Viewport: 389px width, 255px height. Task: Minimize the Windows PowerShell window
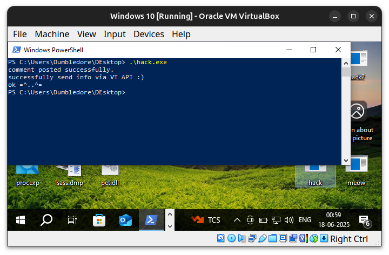pyautogui.click(x=289, y=50)
